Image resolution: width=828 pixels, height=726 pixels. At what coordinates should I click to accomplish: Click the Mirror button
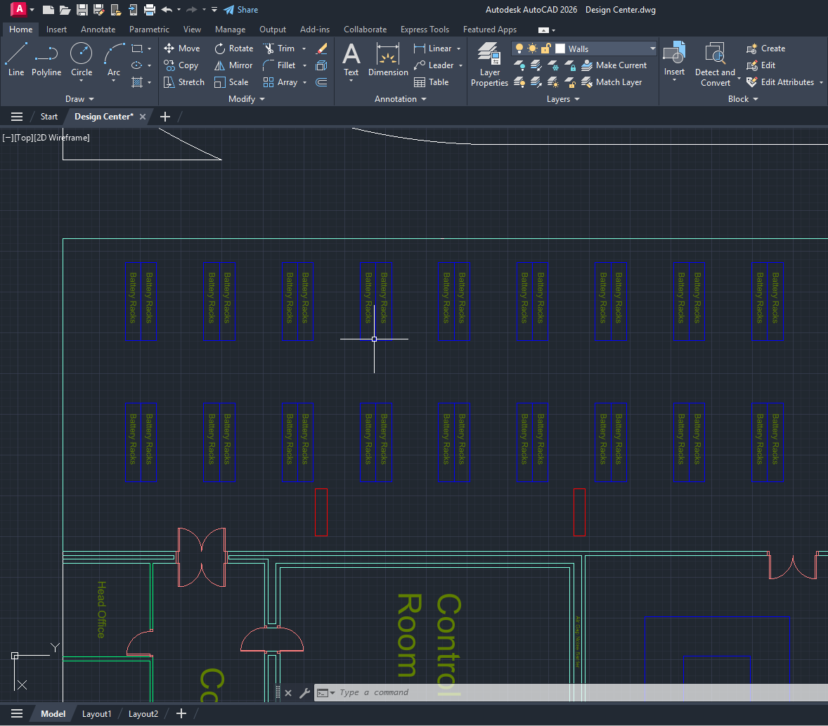point(233,65)
